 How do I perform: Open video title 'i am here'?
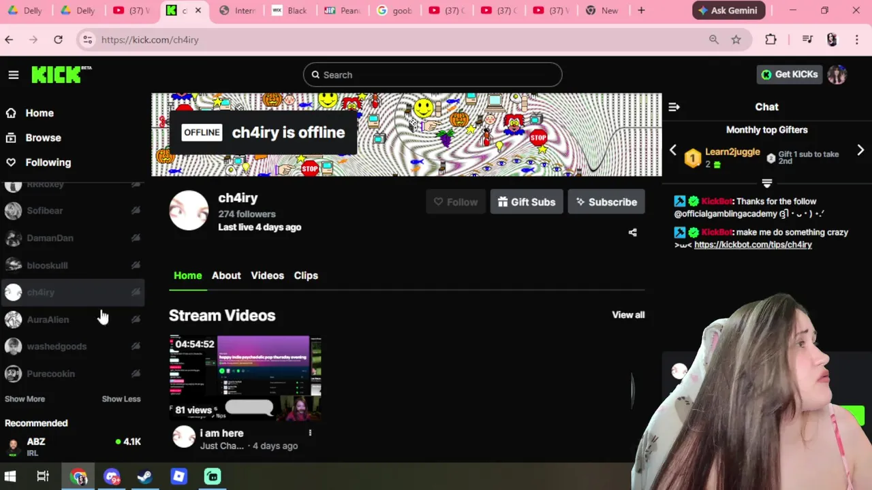pos(221,433)
